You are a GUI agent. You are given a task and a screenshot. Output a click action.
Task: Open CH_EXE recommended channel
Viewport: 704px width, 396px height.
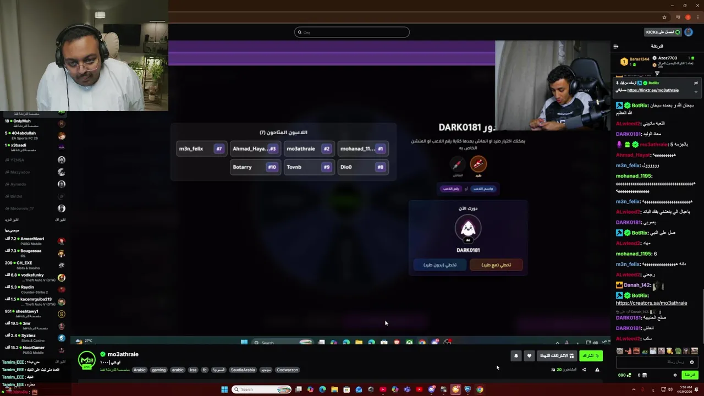point(34,265)
